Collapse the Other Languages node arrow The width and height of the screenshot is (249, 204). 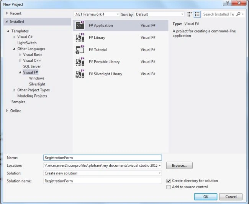(14, 49)
